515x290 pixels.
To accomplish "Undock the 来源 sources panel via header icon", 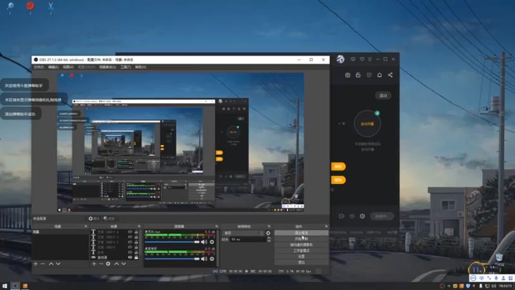I will pyautogui.click(x=139, y=226).
